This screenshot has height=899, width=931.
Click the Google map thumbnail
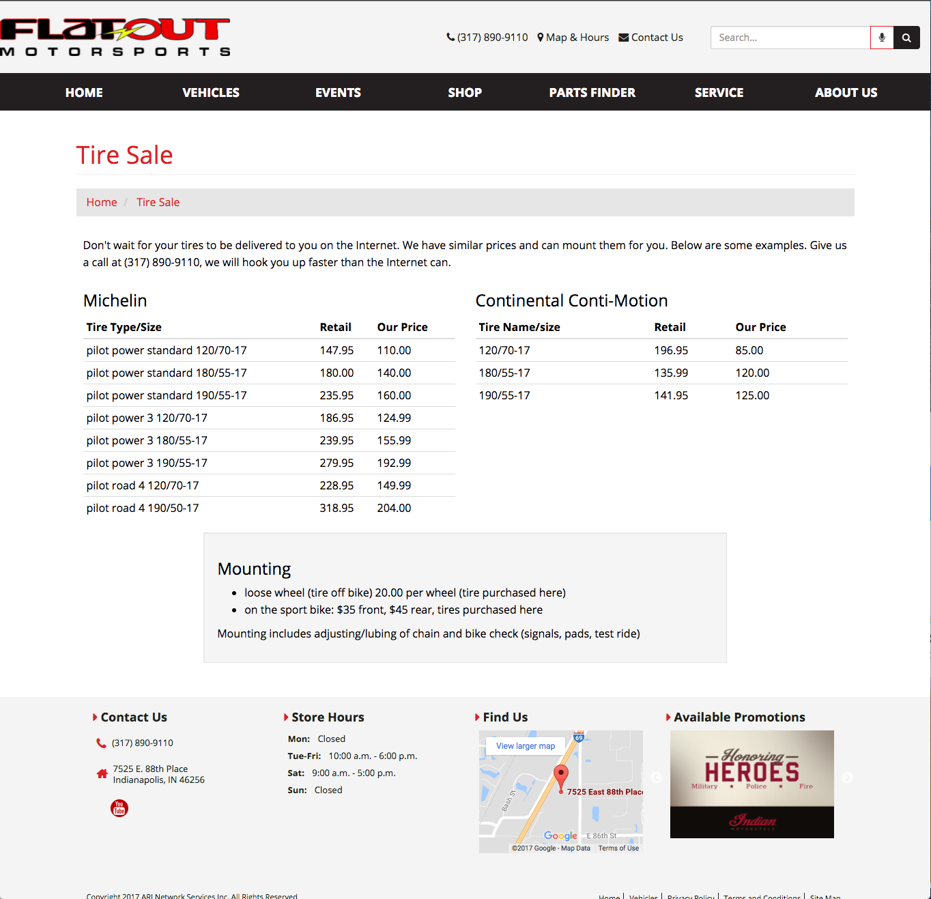coord(561,792)
